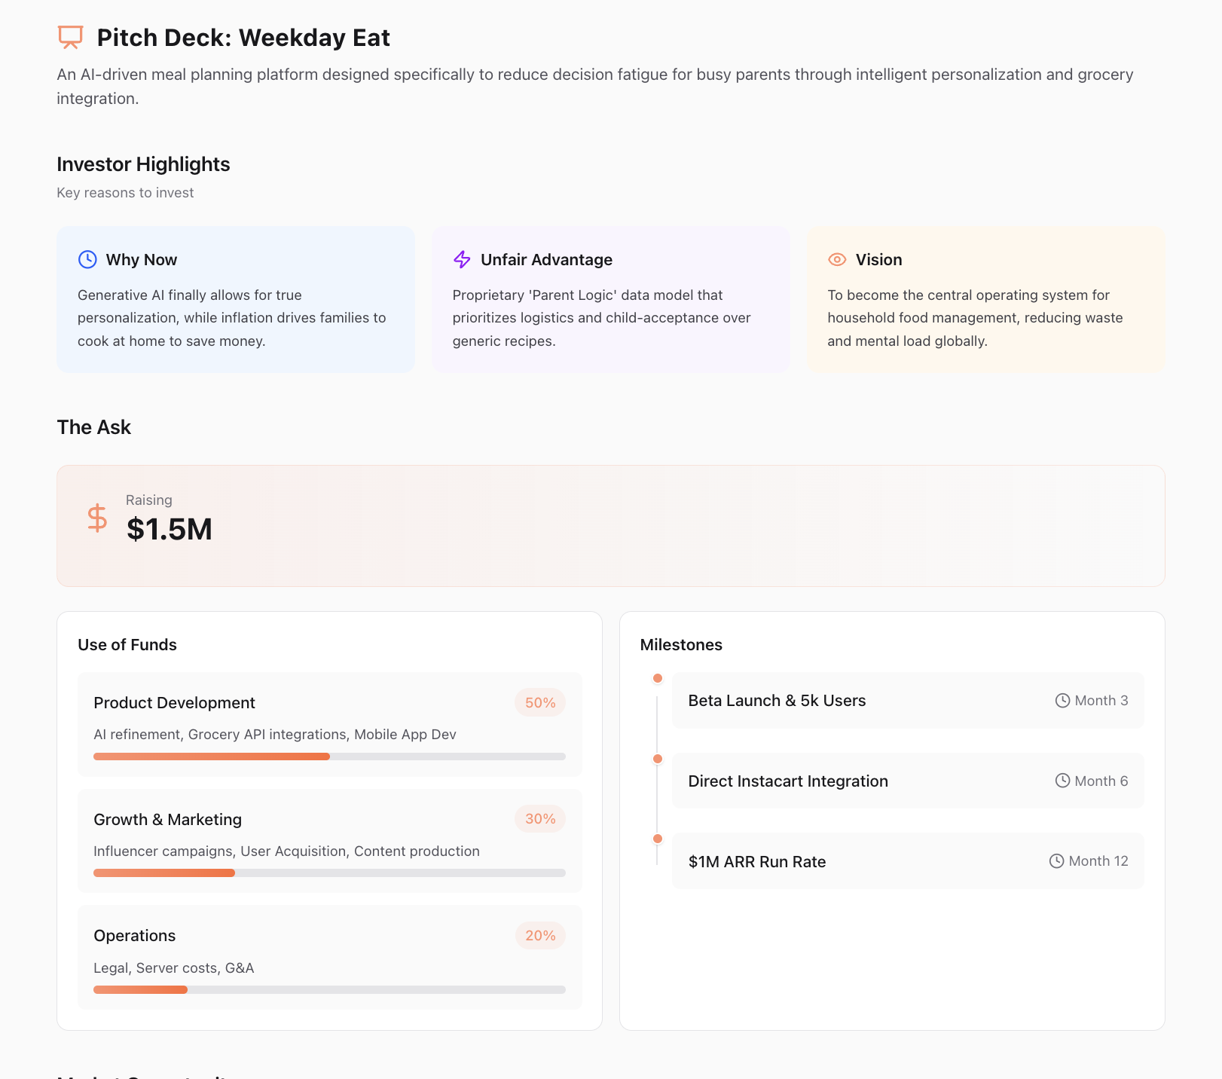Click the dollar sign icon in The Ask
Viewport: 1222px width, 1079px height.
(x=97, y=518)
